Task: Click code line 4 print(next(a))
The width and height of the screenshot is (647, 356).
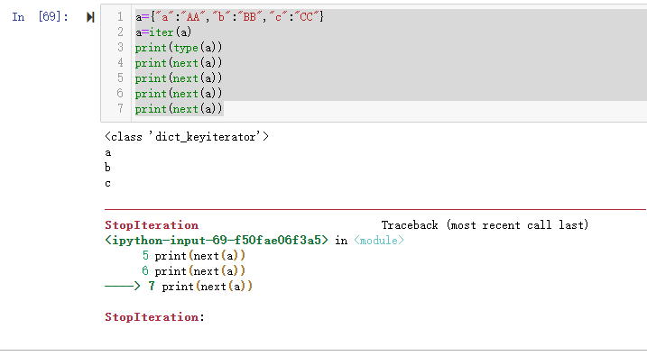Action: [x=179, y=62]
